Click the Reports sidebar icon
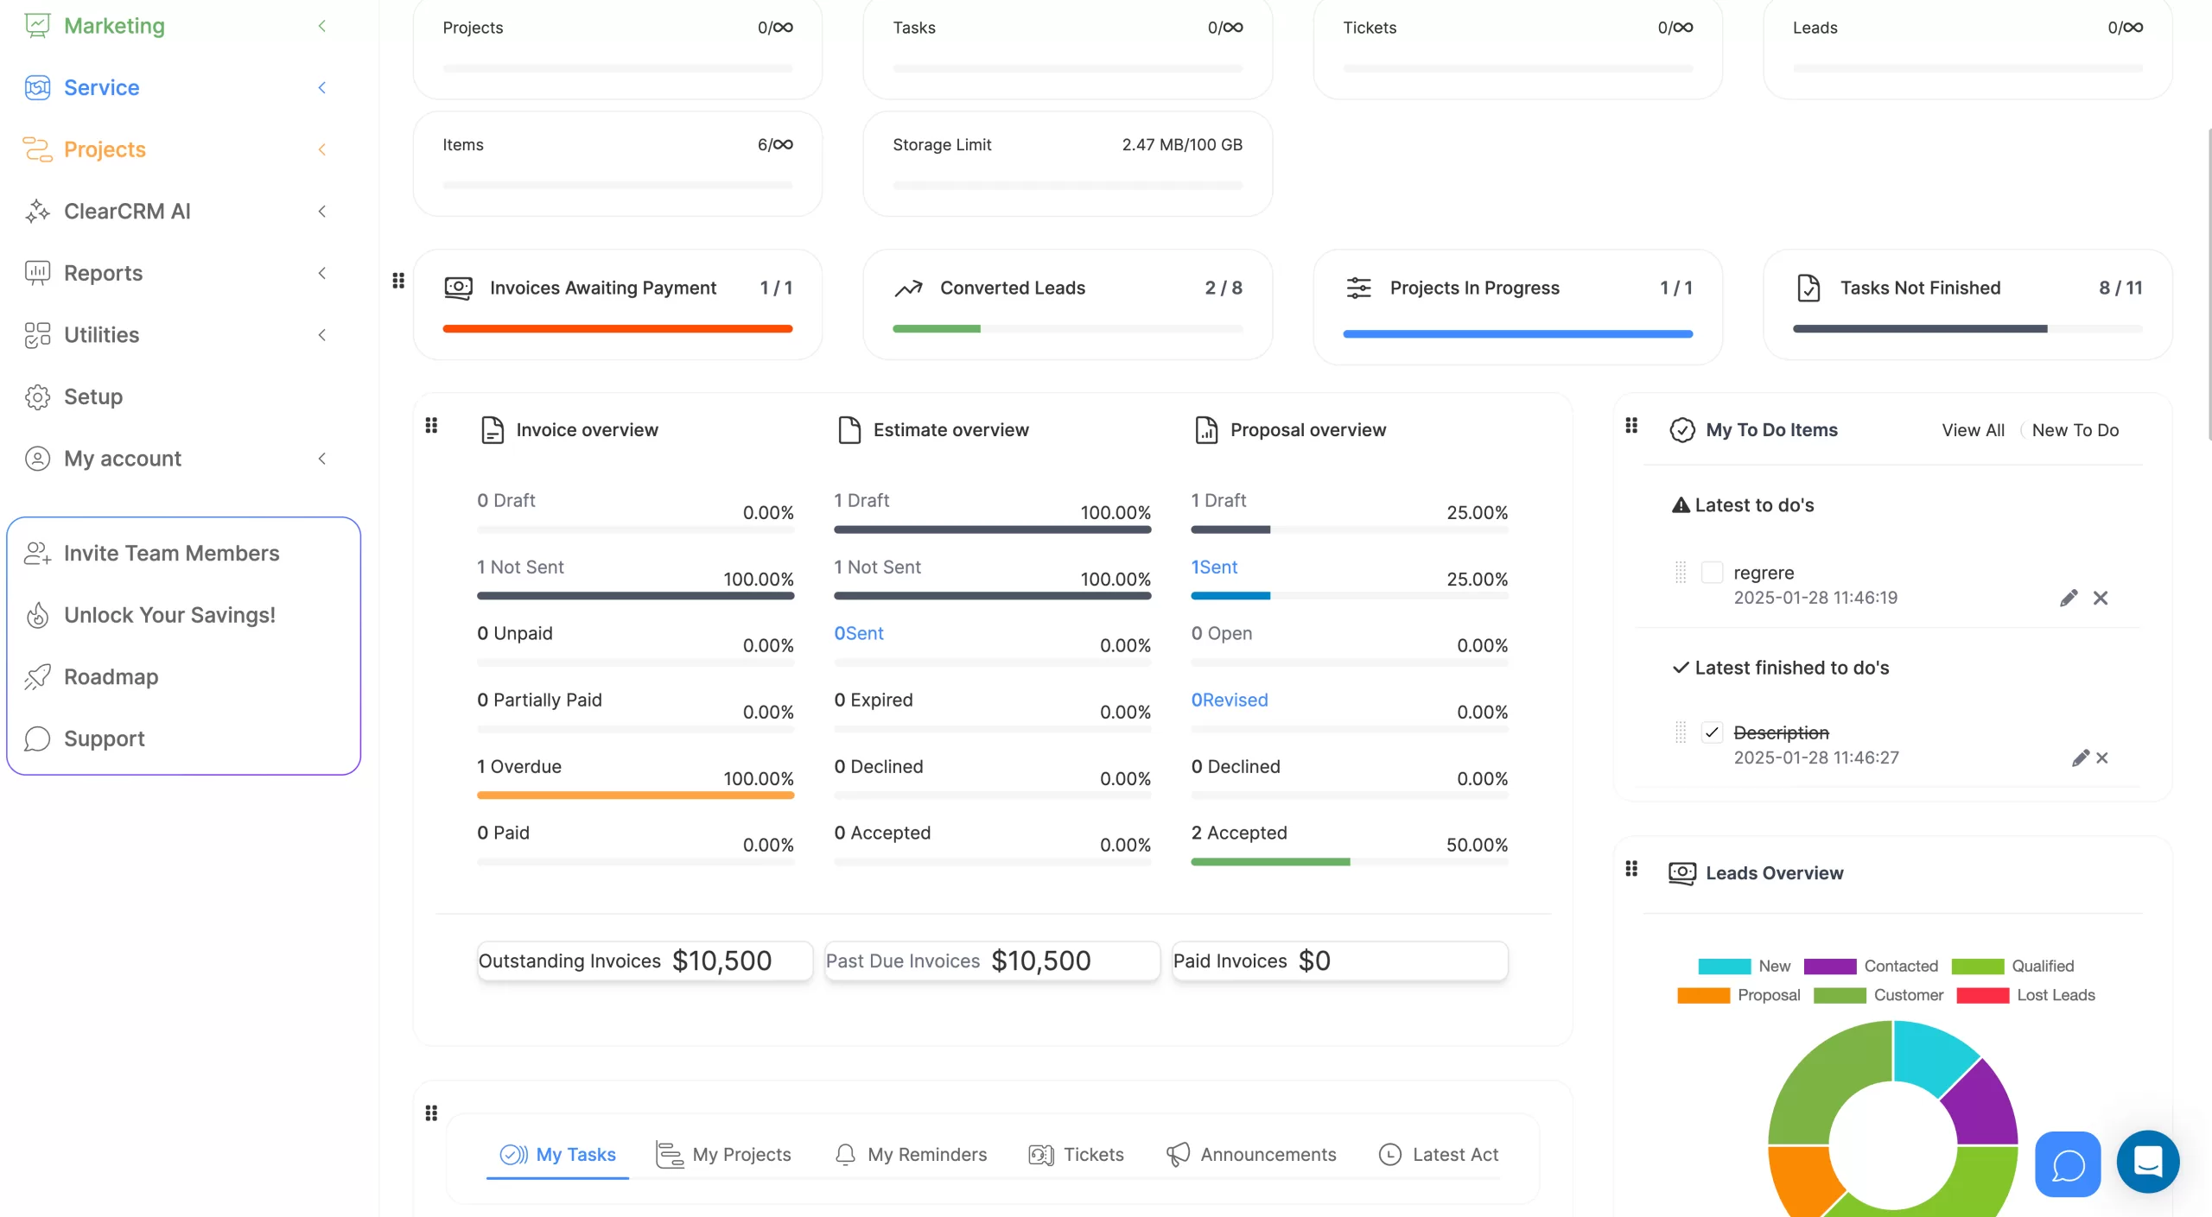This screenshot has height=1217, width=2212. (37, 273)
